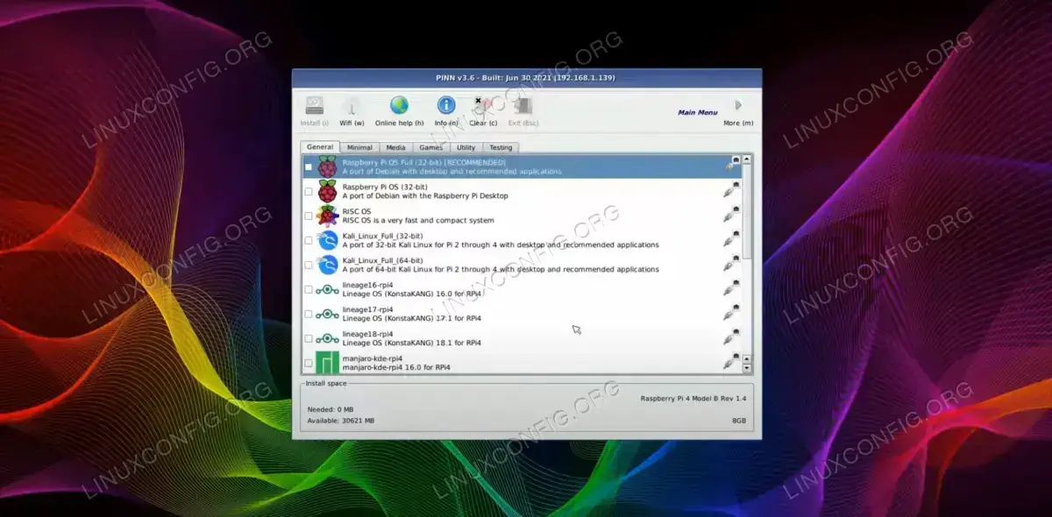The height and width of the screenshot is (517, 1052).
Task: Check the lineage16-rpi4 checkbox
Action: [309, 289]
